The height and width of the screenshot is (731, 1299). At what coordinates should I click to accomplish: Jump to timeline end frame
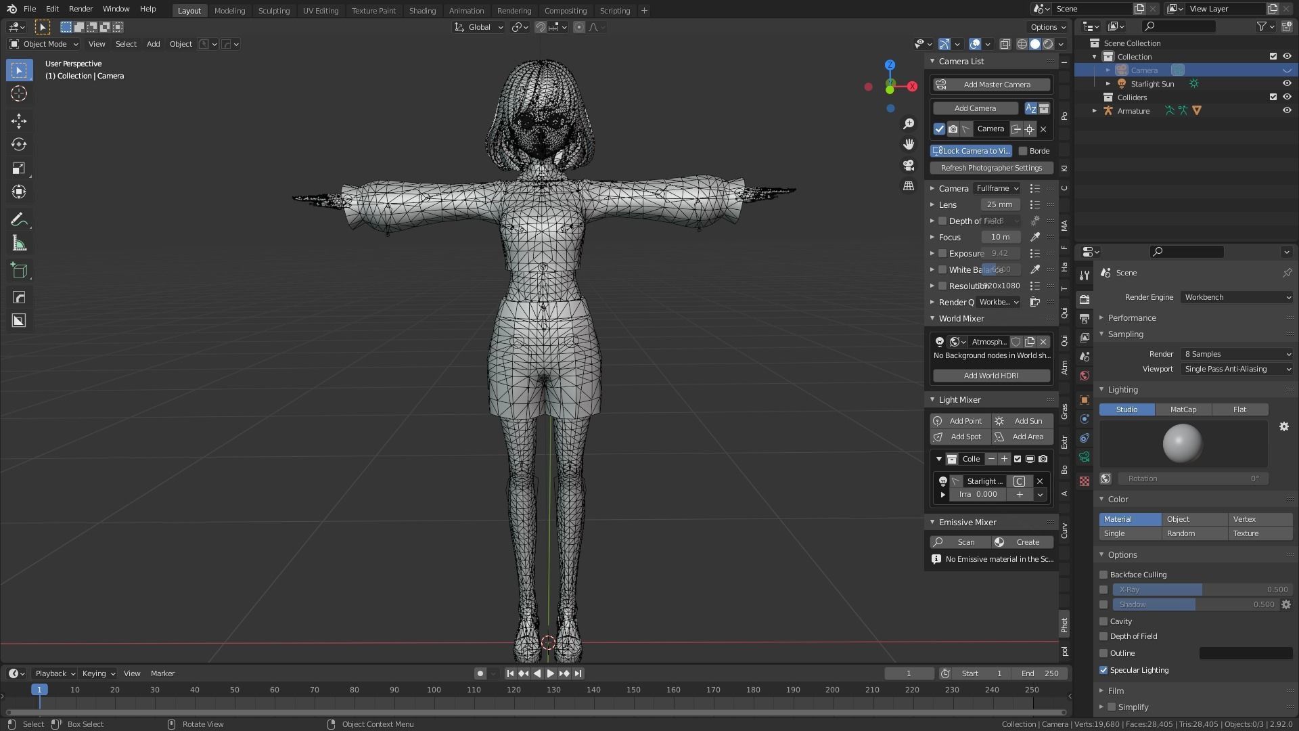click(578, 673)
